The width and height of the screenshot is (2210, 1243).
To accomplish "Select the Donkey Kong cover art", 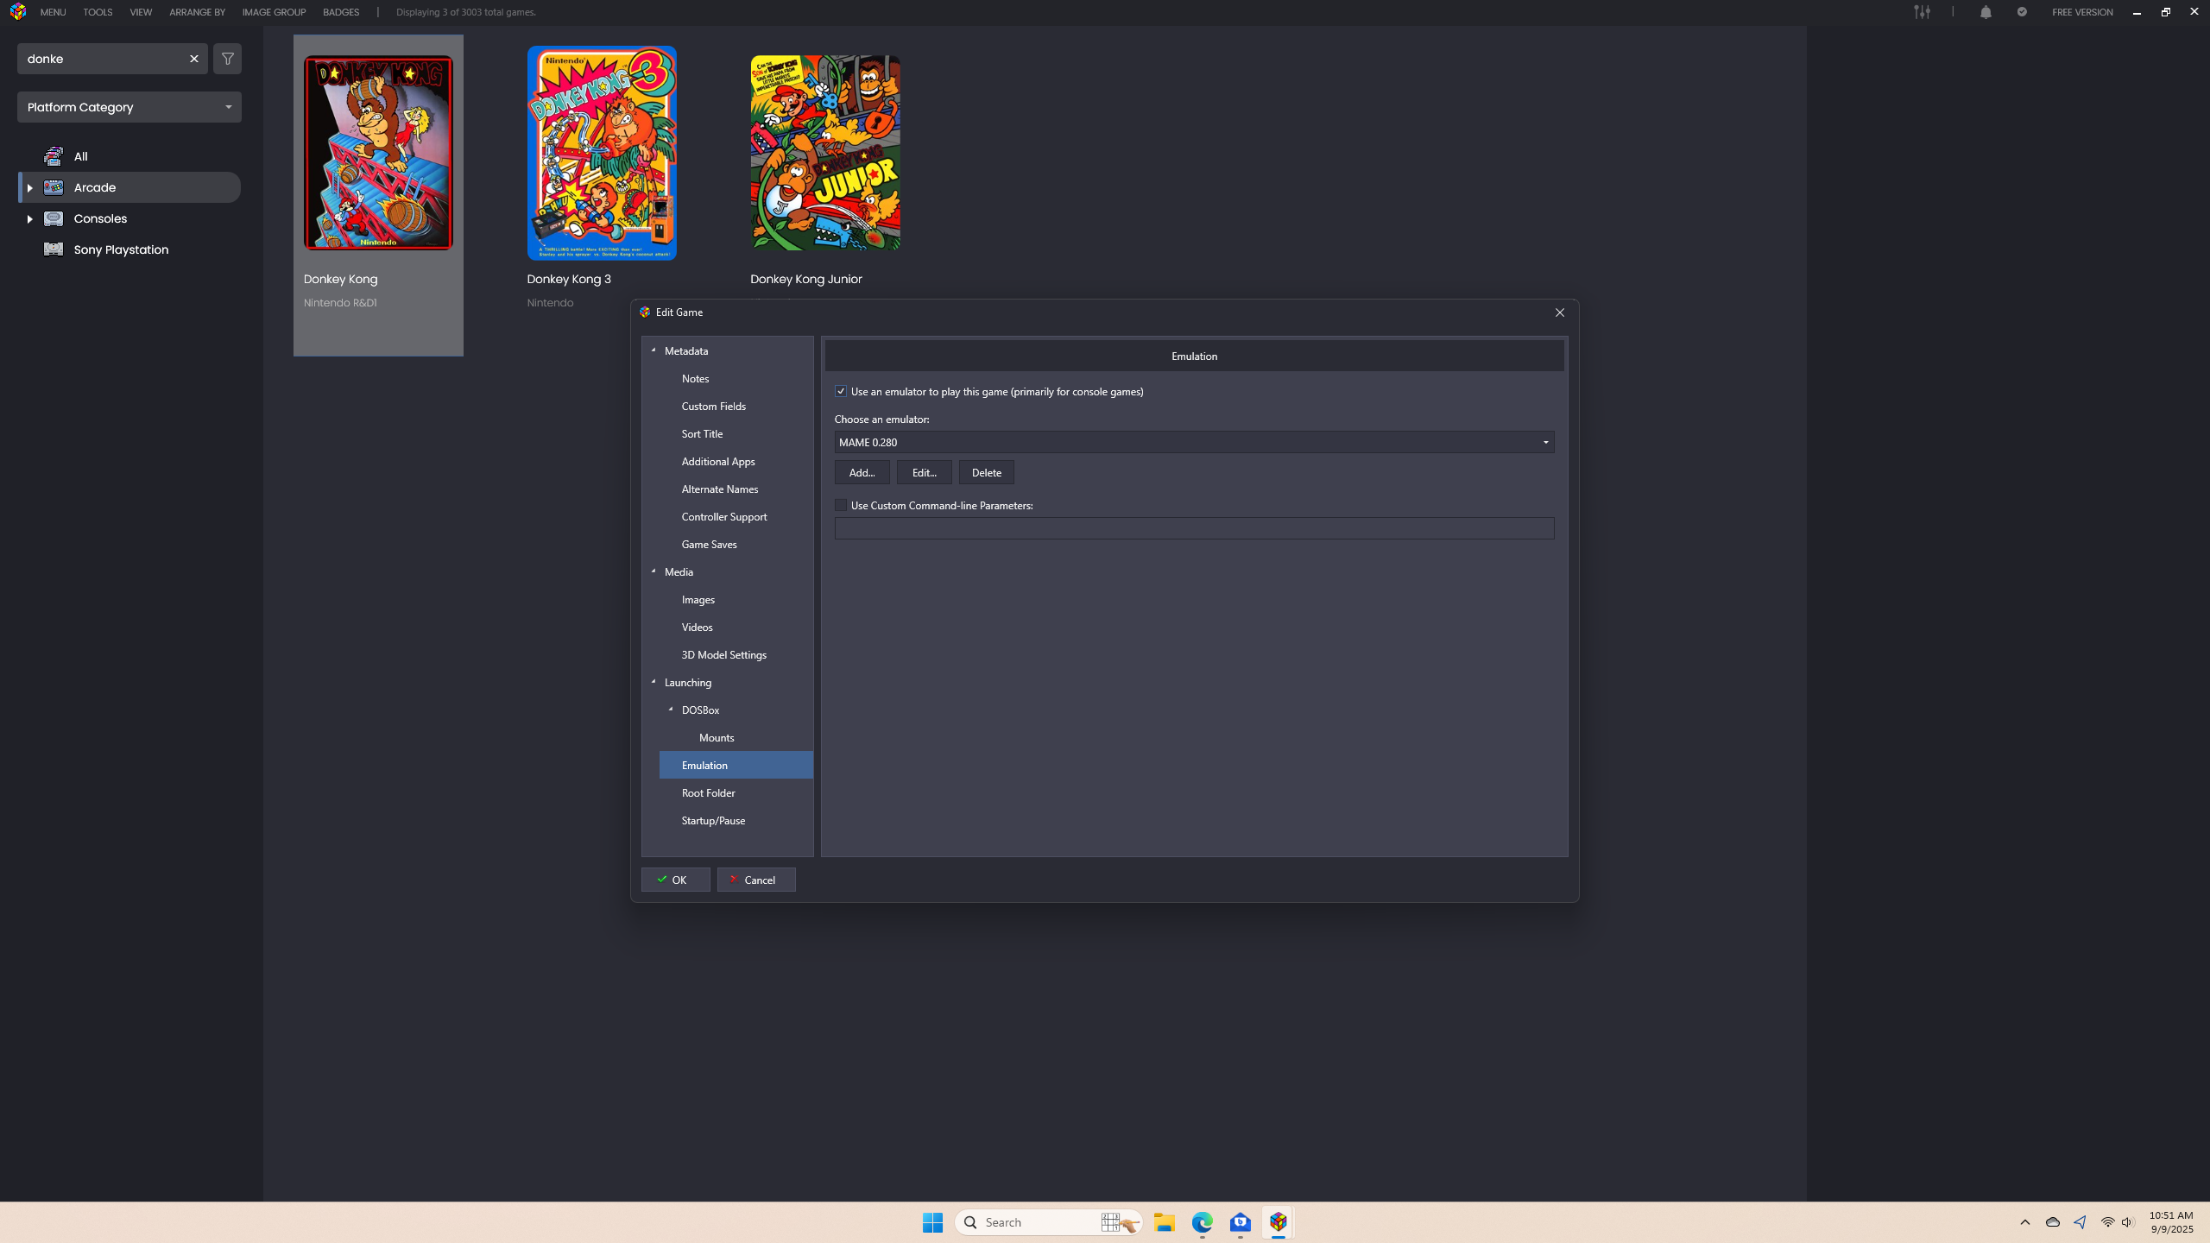I will (378, 153).
